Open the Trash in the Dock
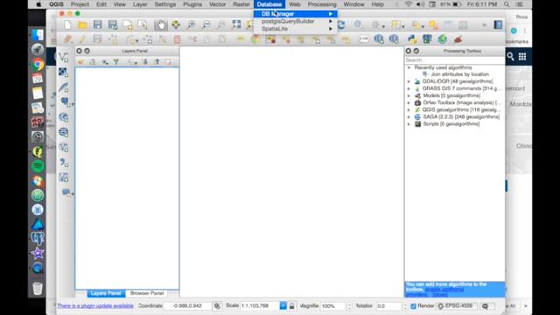Screen dimensions: 560x315 [38, 288]
